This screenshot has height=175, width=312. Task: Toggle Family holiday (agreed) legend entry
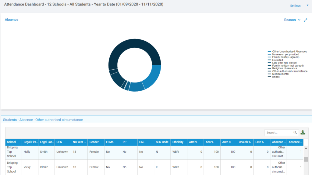pyautogui.click(x=283, y=57)
